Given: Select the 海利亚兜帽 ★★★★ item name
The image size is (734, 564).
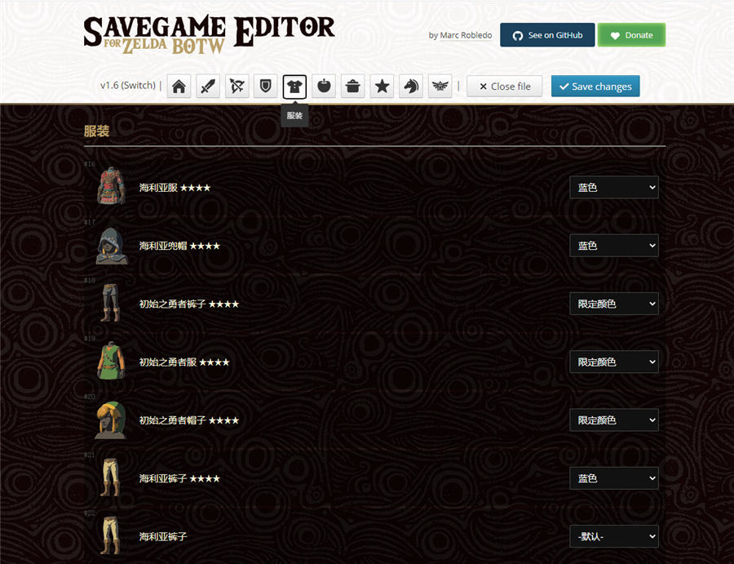Looking at the screenshot, I should point(179,246).
